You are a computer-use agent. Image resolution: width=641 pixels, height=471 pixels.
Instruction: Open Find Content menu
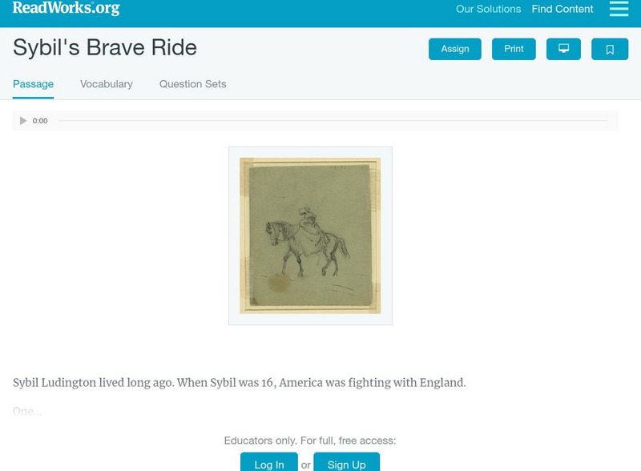[562, 10]
